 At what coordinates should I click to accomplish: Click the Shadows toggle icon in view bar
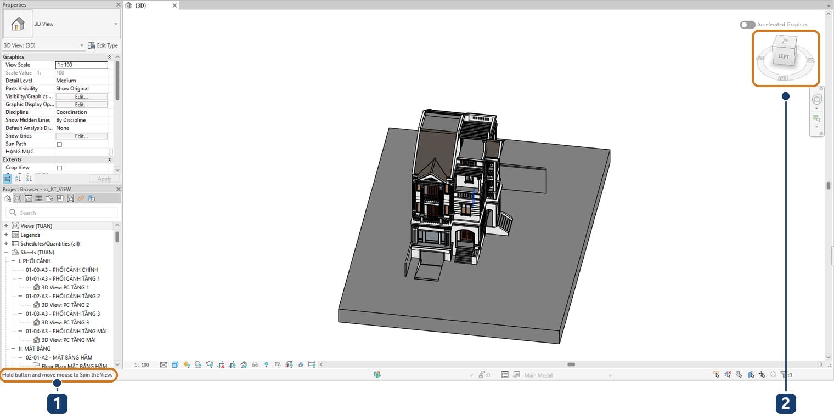click(x=198, y=364)
